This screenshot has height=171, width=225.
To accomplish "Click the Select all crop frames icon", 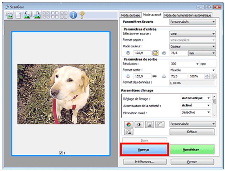I will tap(64, 15).
